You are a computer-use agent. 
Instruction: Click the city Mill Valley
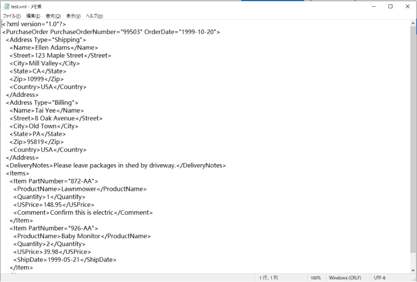(43, 63)
